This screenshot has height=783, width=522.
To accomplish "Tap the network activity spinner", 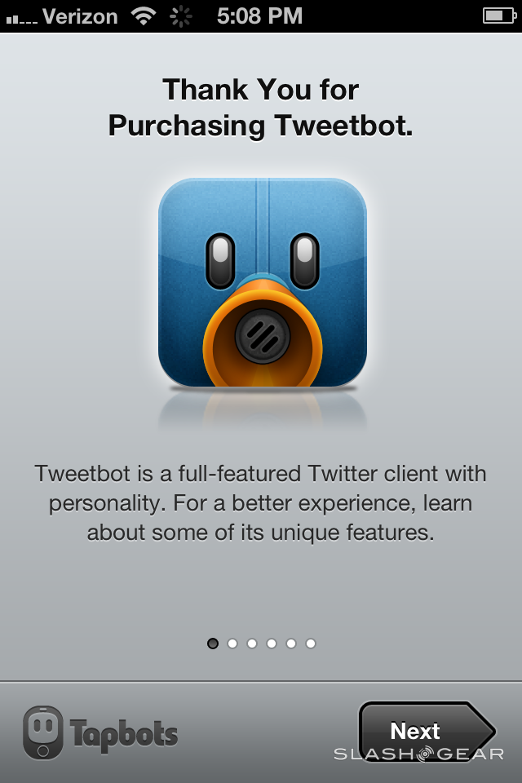I will (180, 16).
